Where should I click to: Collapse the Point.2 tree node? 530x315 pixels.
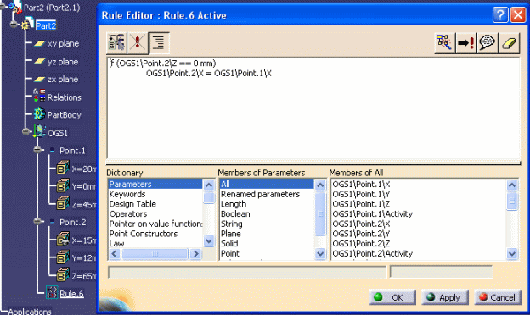(37, 221)
